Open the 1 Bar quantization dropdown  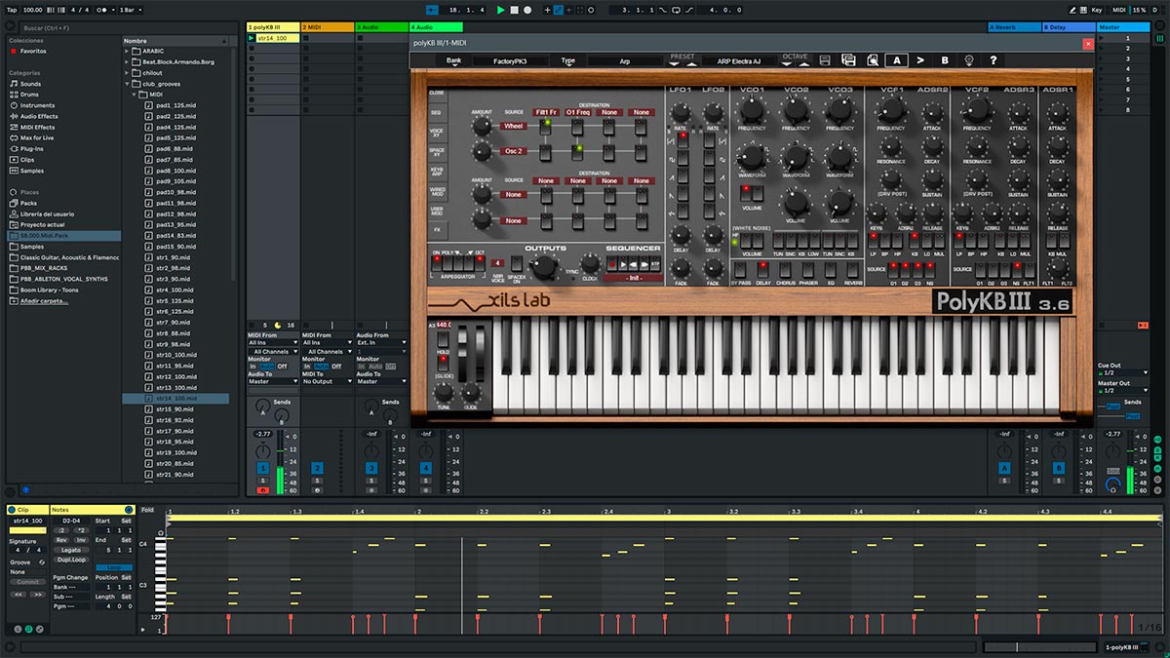click(130, 10)
